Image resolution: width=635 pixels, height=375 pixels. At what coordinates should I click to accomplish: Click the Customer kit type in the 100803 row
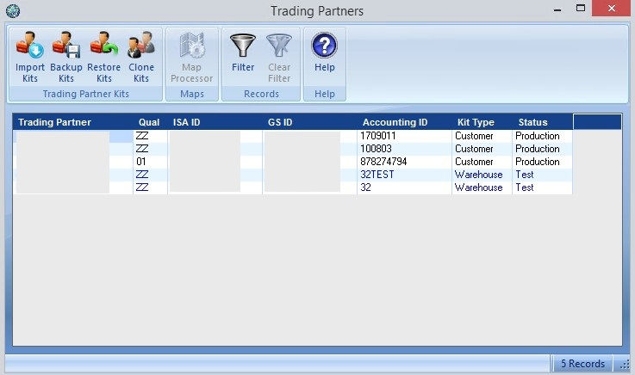point(482,149)
